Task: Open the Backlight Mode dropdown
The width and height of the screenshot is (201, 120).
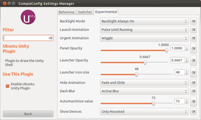Action: point(144,21)
